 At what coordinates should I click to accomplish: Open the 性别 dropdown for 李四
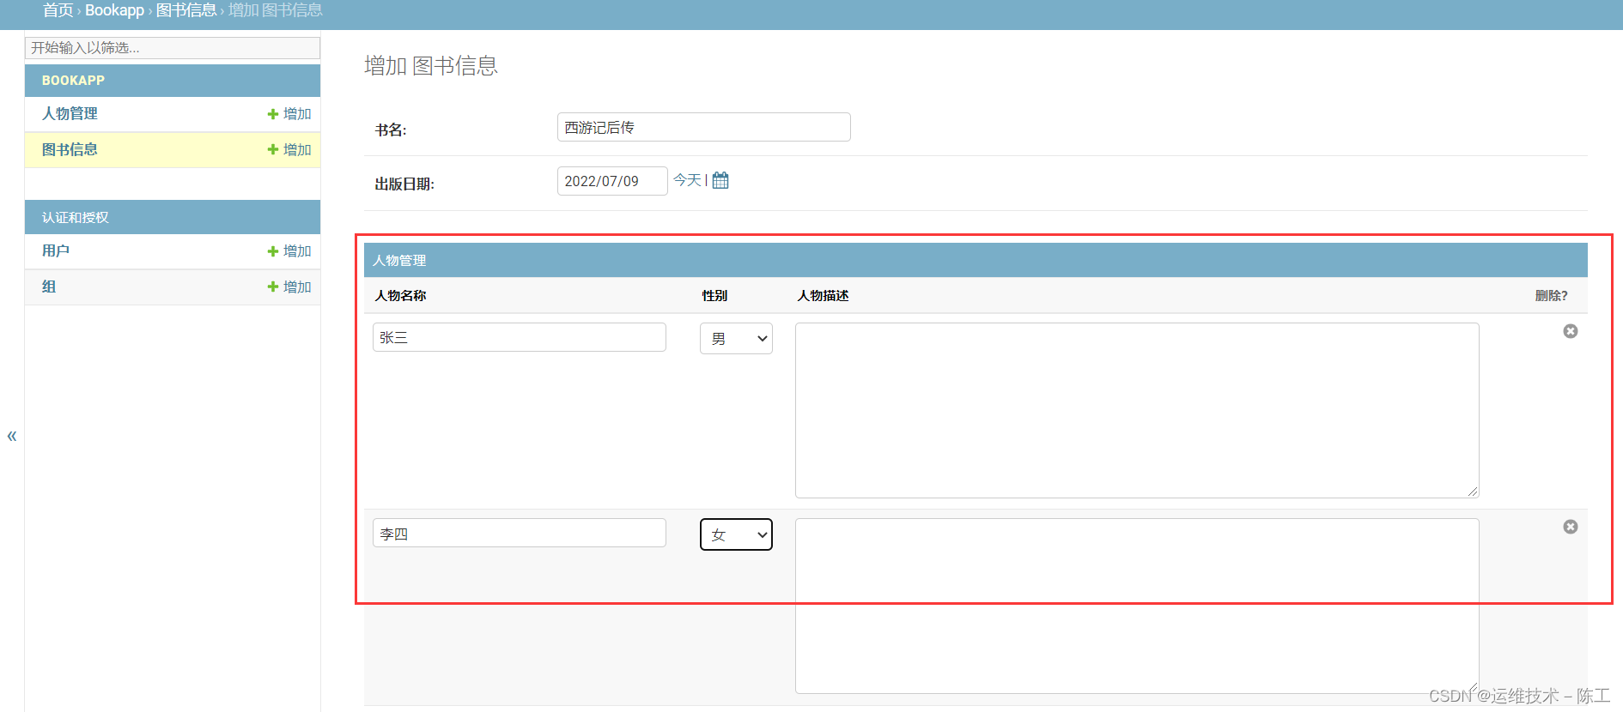pos(736,534)
